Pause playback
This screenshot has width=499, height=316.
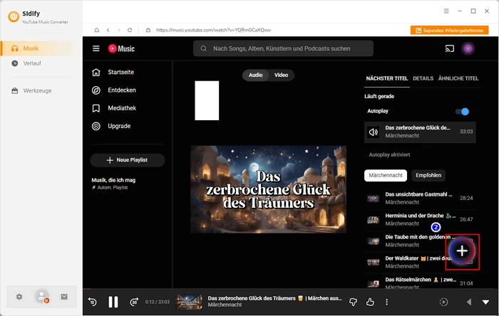coord(113,302)
